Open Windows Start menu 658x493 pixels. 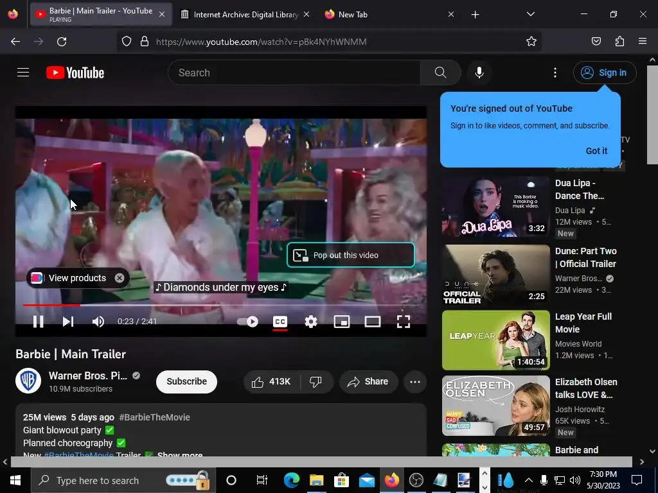[15, 480]
